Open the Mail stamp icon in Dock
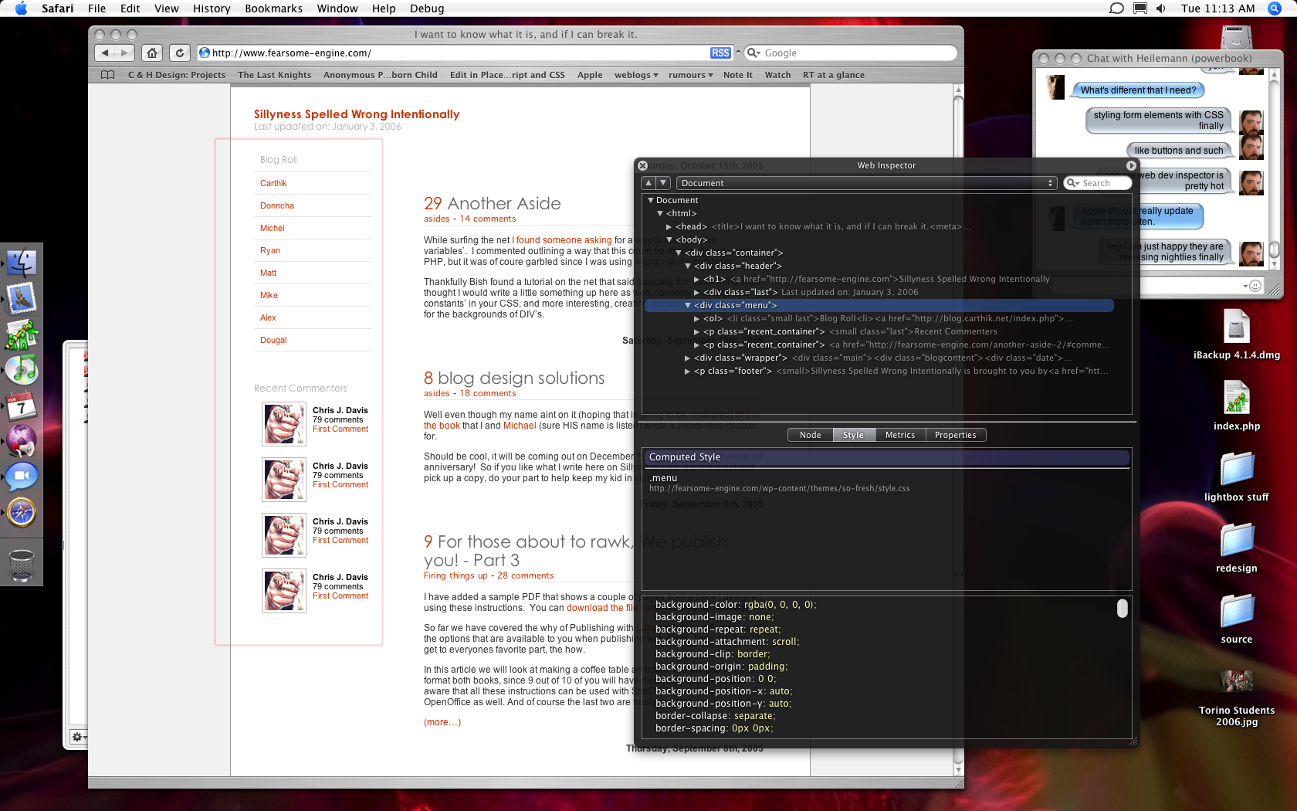Viewport: 1297px width, 811px height. (22, 298)
